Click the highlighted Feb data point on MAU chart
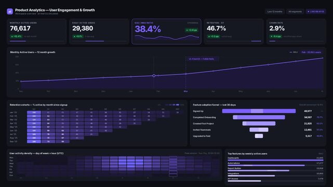 coord(154,75)
